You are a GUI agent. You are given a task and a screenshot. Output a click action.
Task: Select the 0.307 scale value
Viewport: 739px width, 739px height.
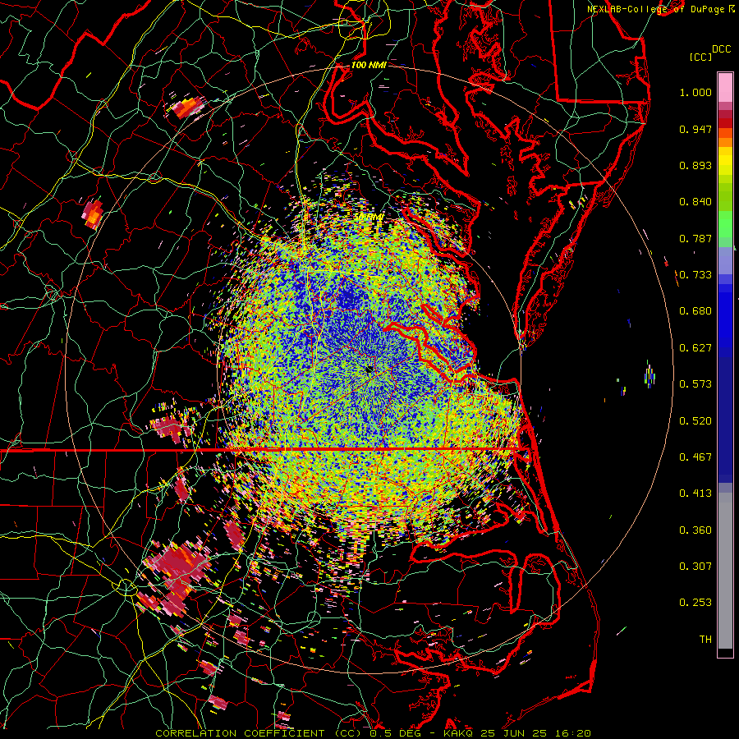pyautogui.click(x=695, y=567)
